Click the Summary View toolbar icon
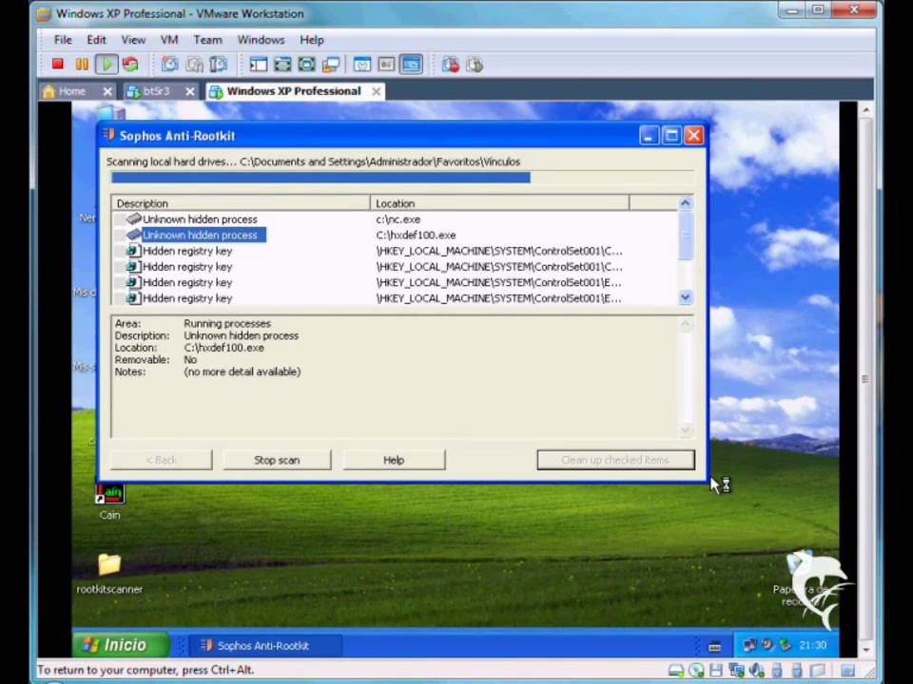Viewport: 913px width, 684px height. 362,64
